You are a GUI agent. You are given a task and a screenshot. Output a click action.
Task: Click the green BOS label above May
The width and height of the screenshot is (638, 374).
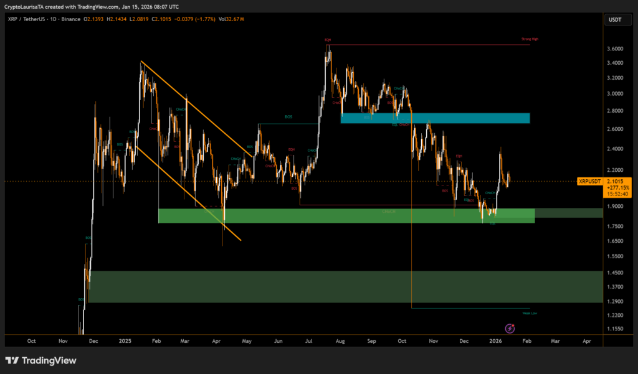(288, 116)
